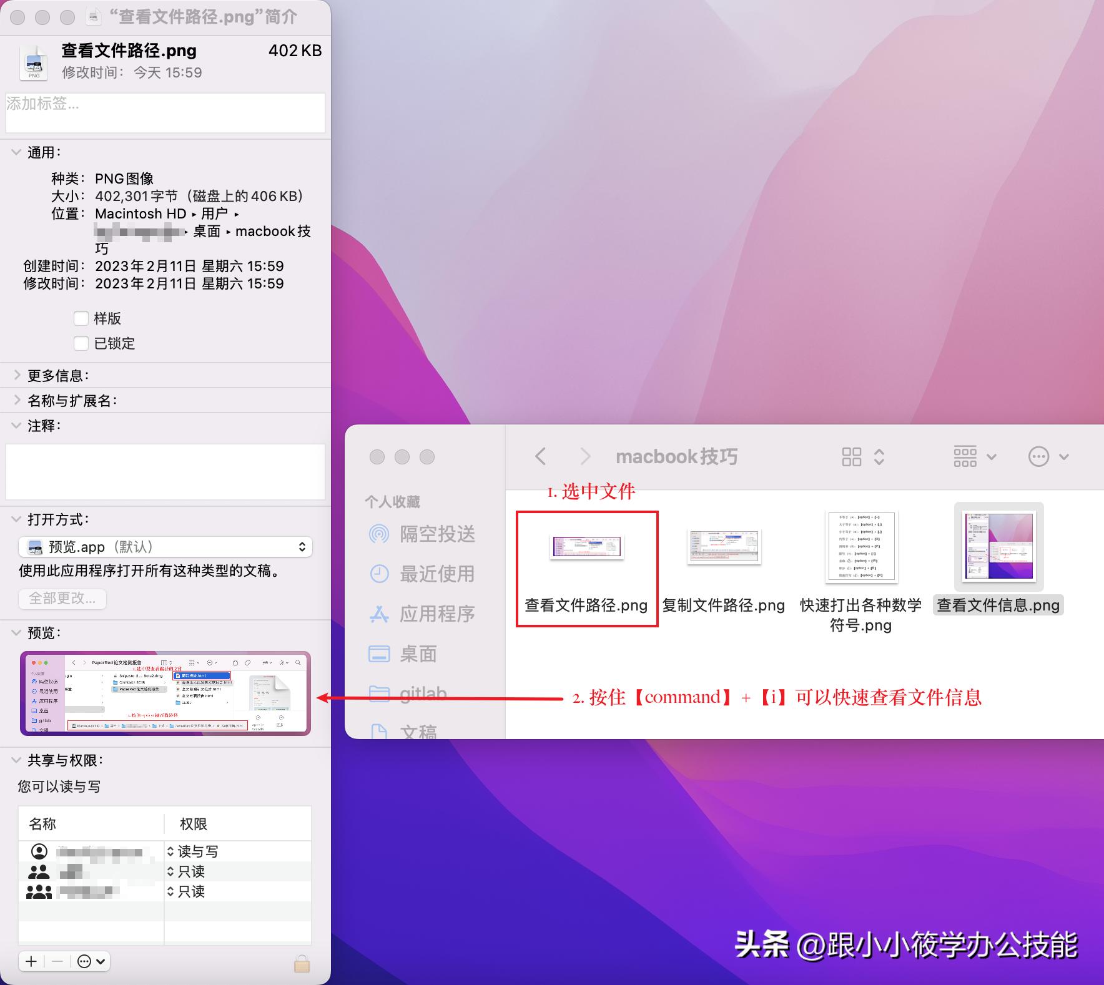Select 隔空投送 (AirDrop) in the sidebar

coord(437,534)
